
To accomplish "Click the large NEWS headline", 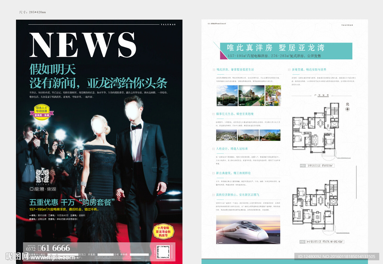I will pyautogui.click(x=83, y=45).
